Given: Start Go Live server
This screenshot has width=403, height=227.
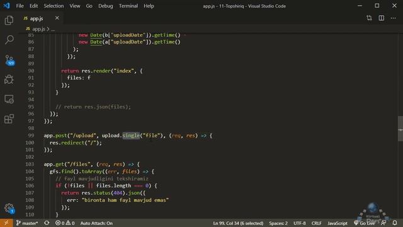Looking at the screenshot, I should coord(365,223).
